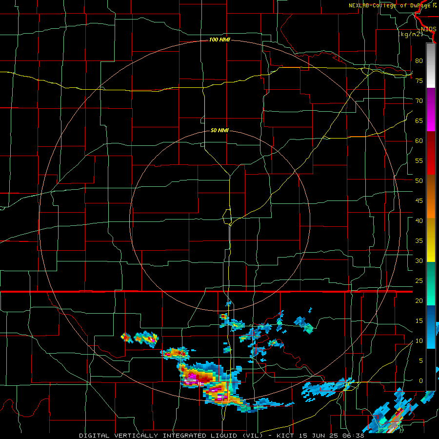Pick the orange-brown segment of the color bar
439x439 pixels.
[431, 197]
